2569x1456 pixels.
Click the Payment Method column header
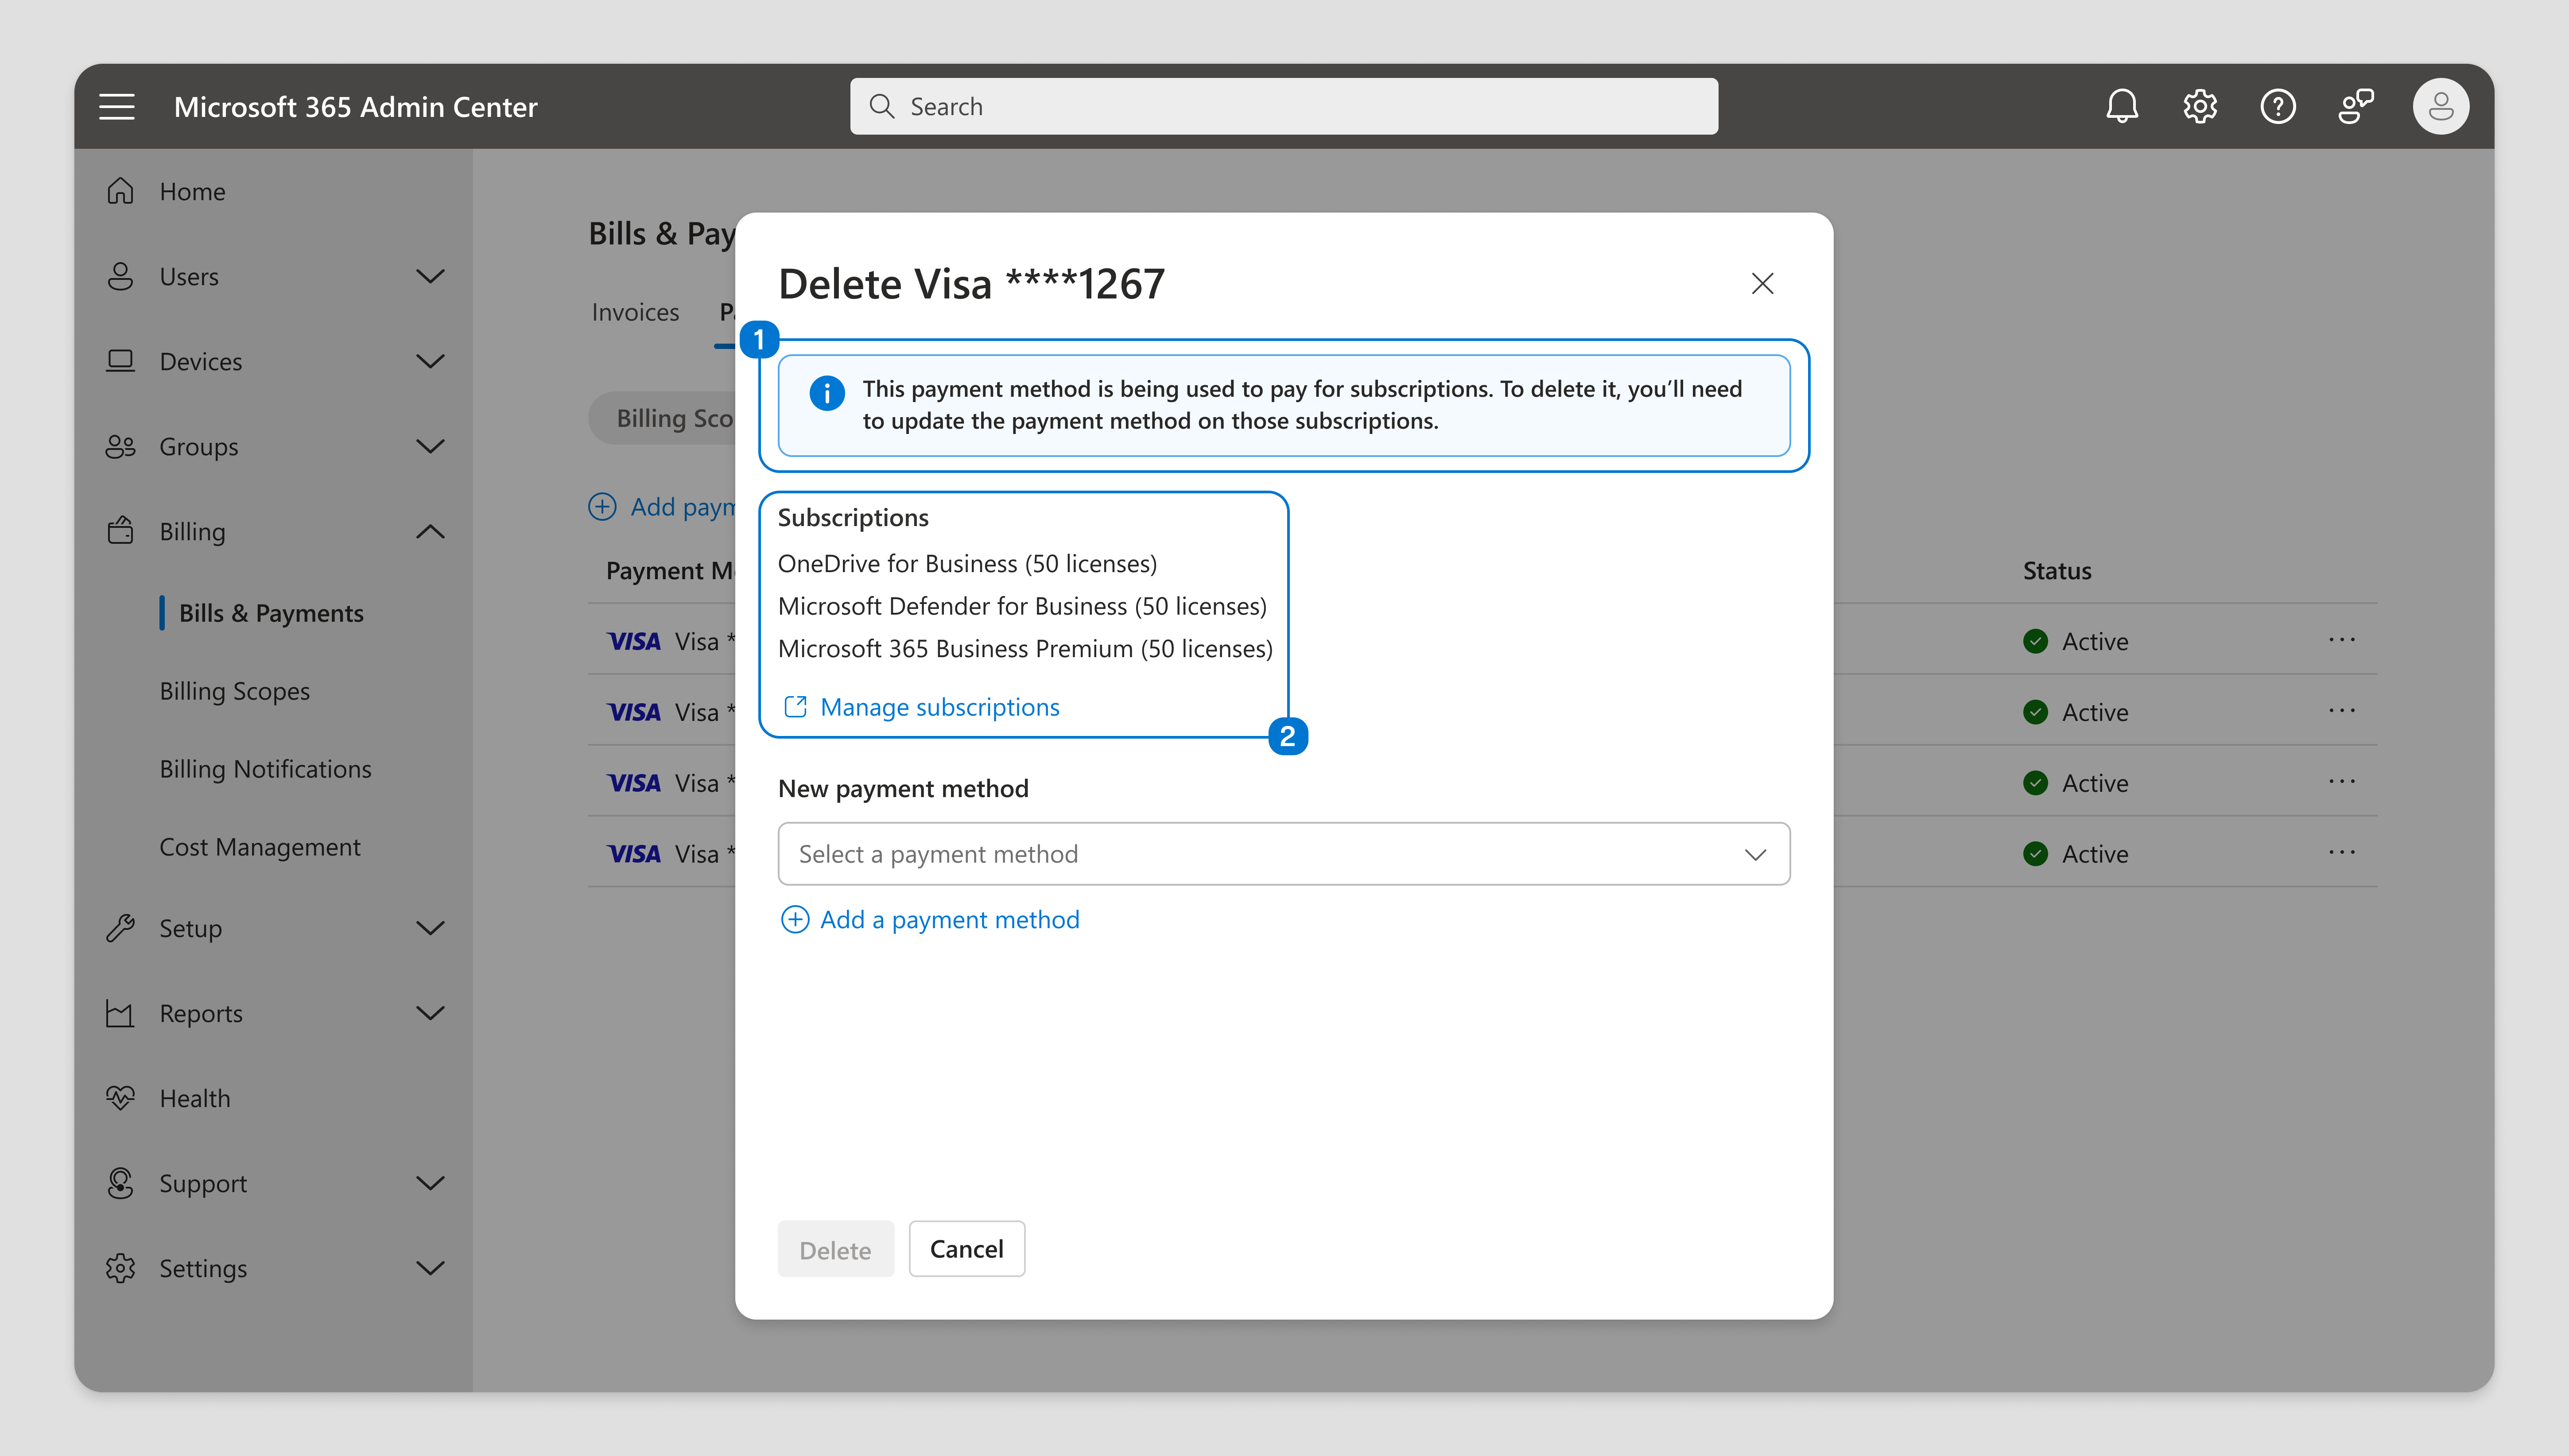coord(670,570)
